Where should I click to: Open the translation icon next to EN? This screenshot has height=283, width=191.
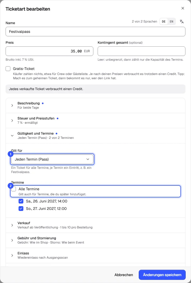click(182, 21)
